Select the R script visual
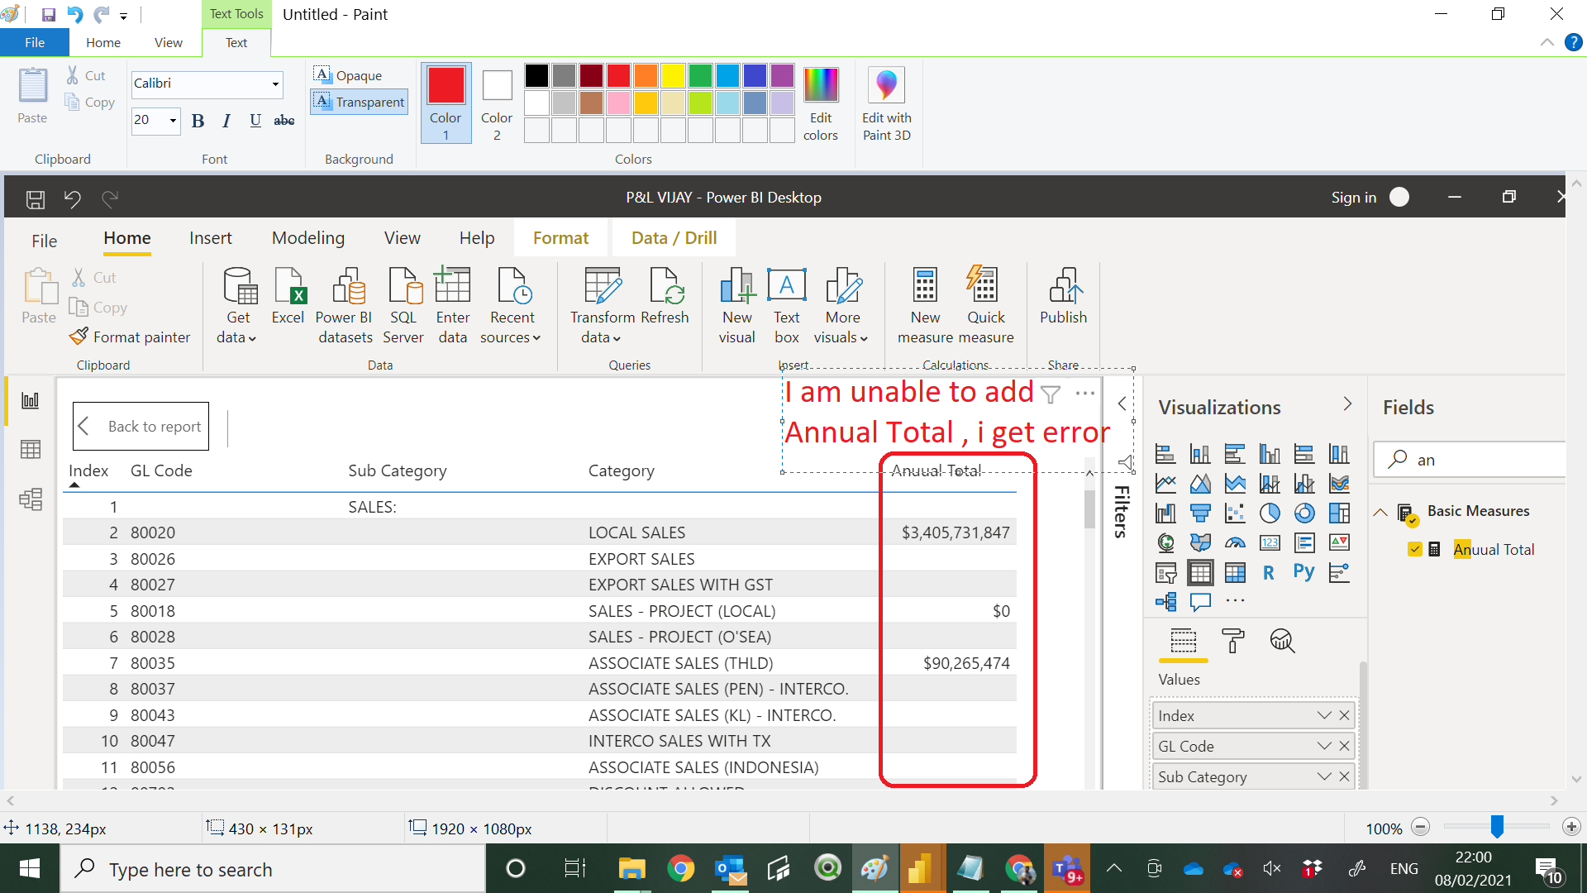 1270,572
